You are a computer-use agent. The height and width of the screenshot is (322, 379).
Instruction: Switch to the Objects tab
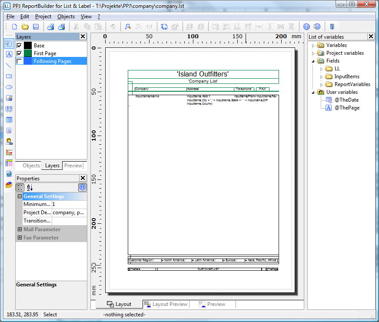tap(31, 166)
